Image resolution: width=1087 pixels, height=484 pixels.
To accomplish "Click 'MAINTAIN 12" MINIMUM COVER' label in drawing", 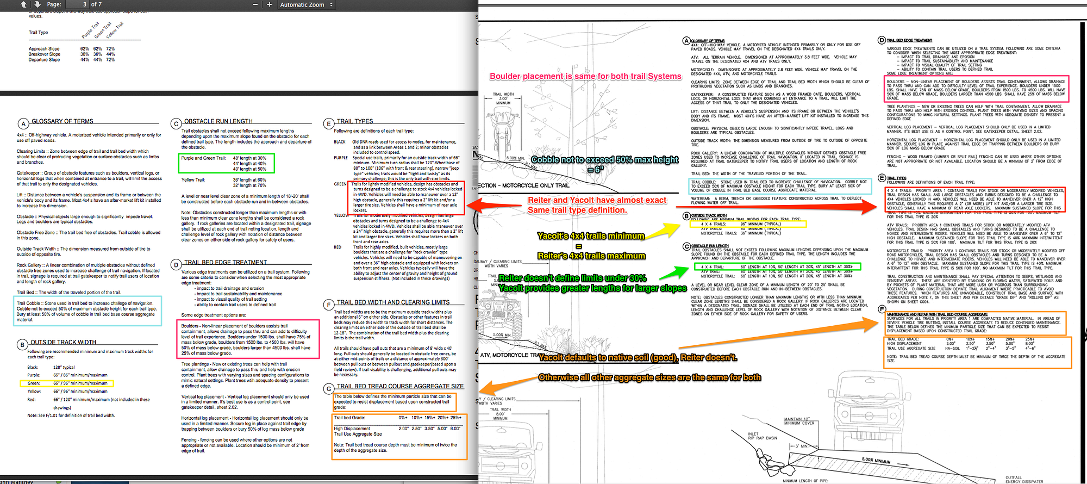I will tap(799, 421).
